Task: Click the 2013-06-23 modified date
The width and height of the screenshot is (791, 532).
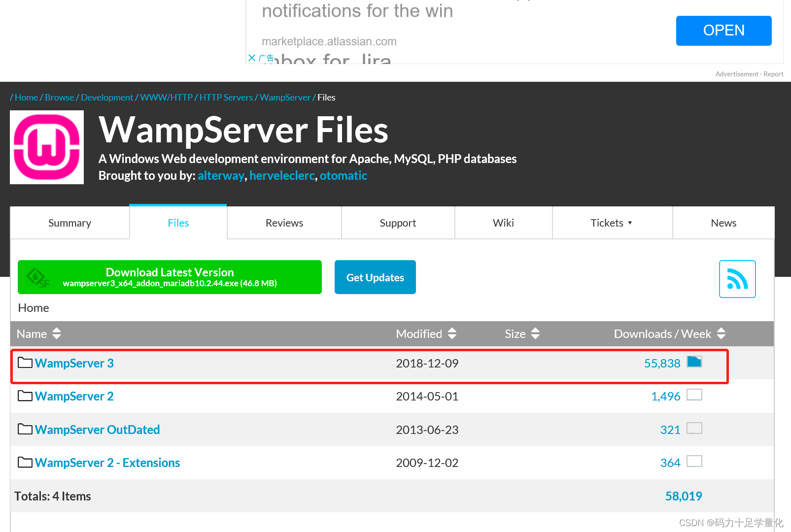Action: (x=427, y=430)
